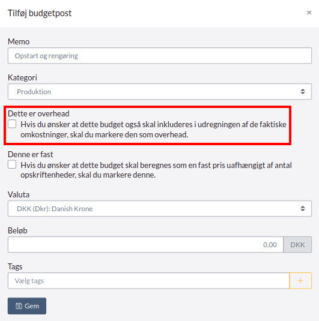
Task: Click the fast pris description text to toggle it
Action: pyautogui.click(x=156, y=170)
